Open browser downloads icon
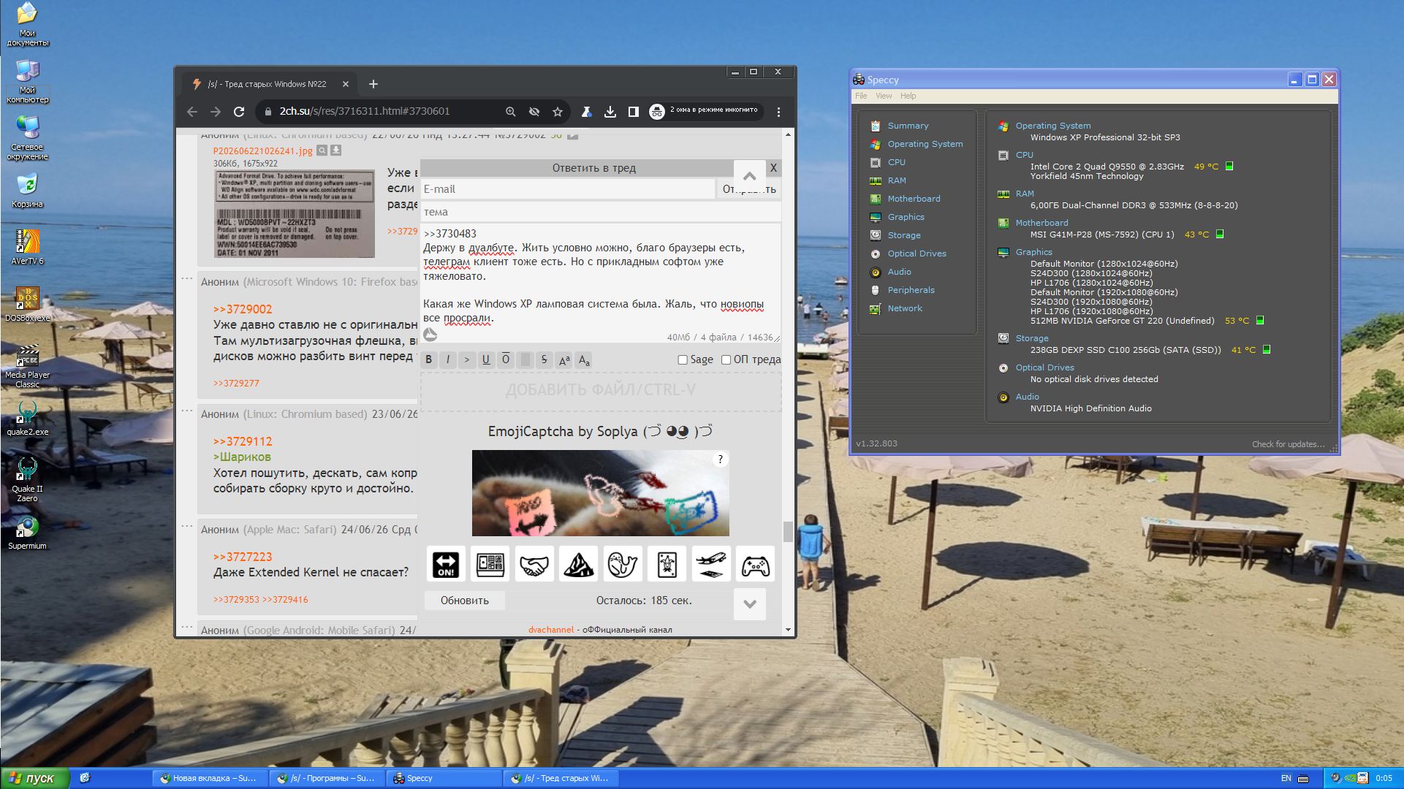Image resolution: width=1404 pixels, height=789 pixels. coord(610,112)
